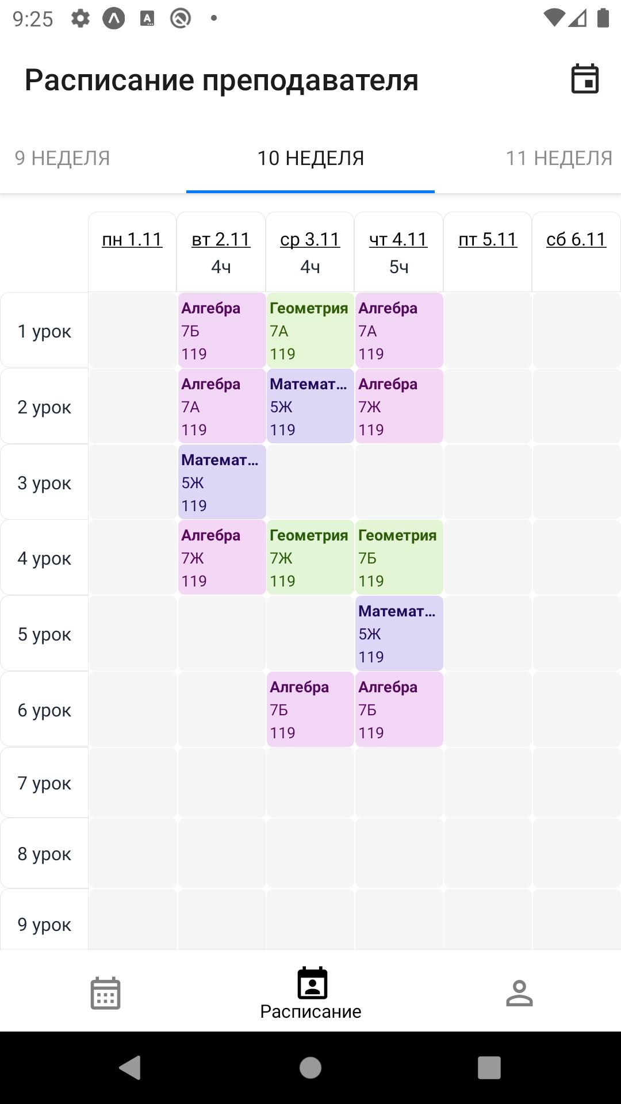Viewport: 621px width, 1104px height.
Task: Open Математика 5Ж lesson in 3 урок
Action: (222, 482)
